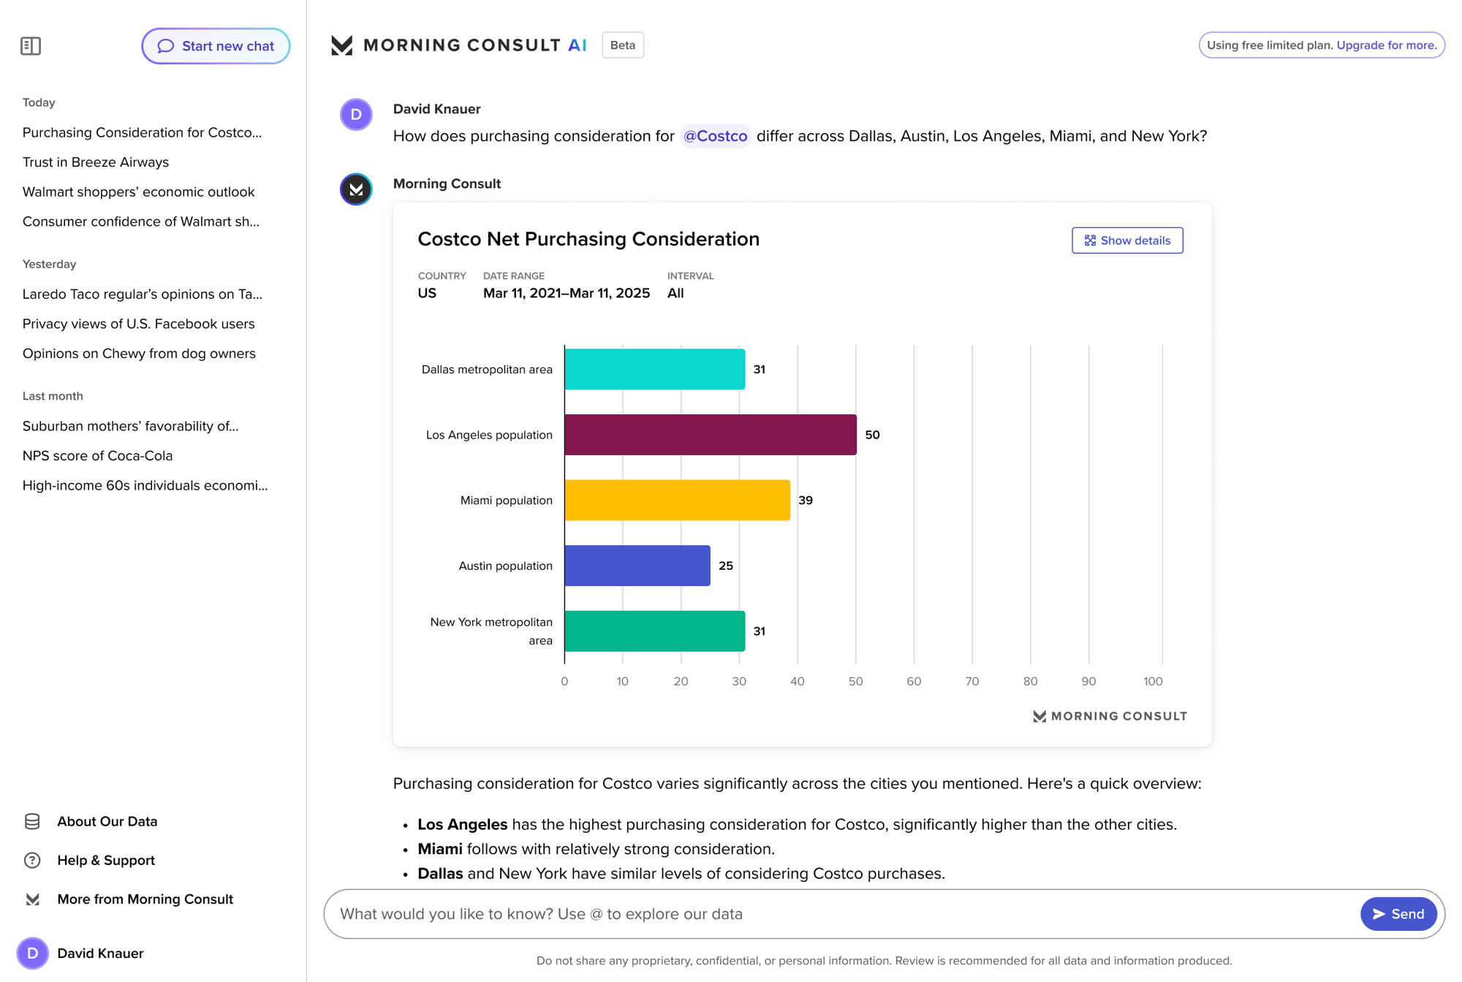Screen dimensions: 1462x982
Task: Open NPS score of Coca-Cola chat
Action: pos(98,456)
